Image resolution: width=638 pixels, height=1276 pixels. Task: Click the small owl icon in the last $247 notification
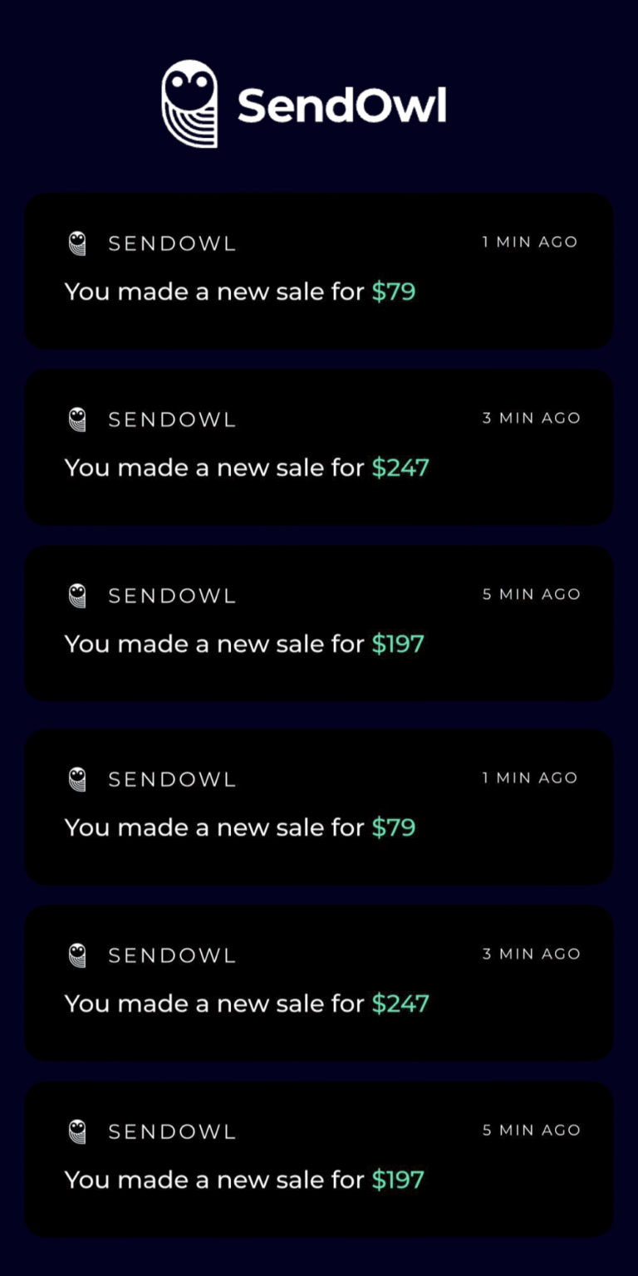(x=77, y=955)
